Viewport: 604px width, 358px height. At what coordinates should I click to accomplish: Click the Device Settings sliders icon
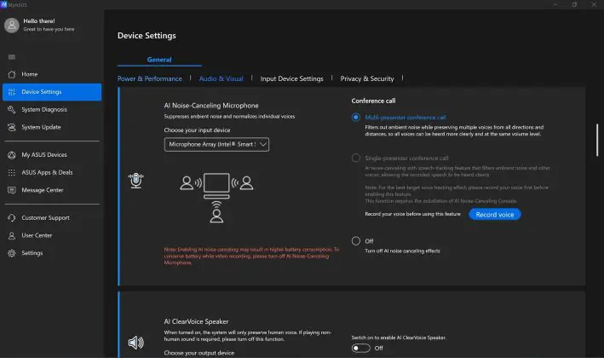[12, 92]
